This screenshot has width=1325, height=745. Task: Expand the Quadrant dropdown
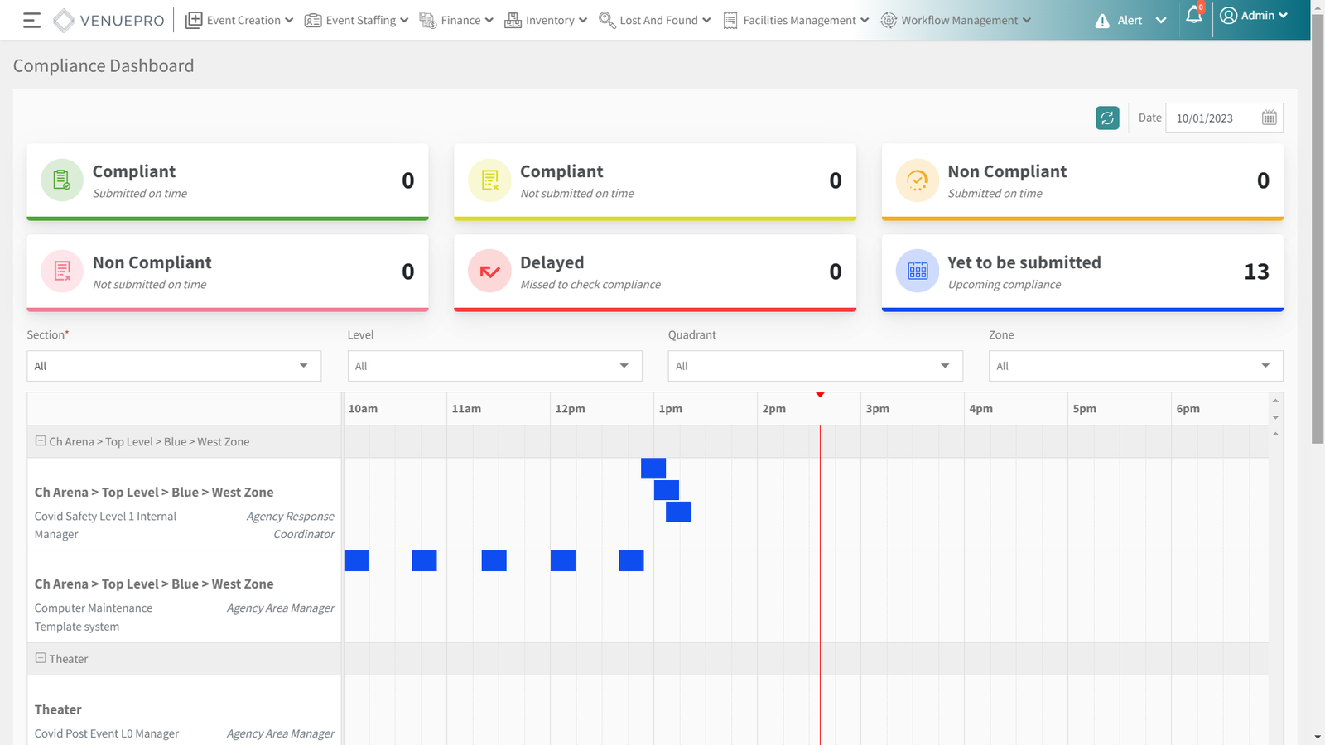(x=815, y=366)
